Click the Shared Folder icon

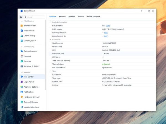click(22, 26)
